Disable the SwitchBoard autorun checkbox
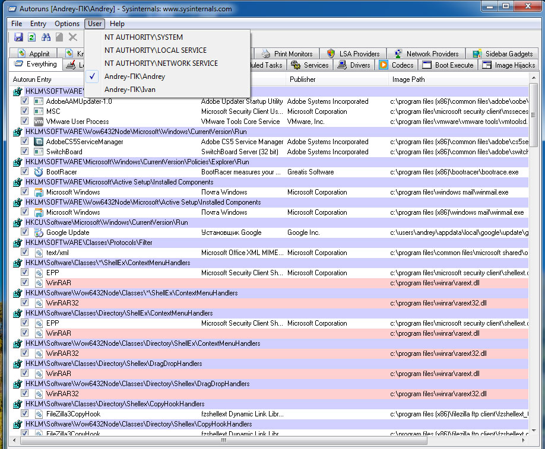Viewport: 545px width, 449px height. (24, 152)
